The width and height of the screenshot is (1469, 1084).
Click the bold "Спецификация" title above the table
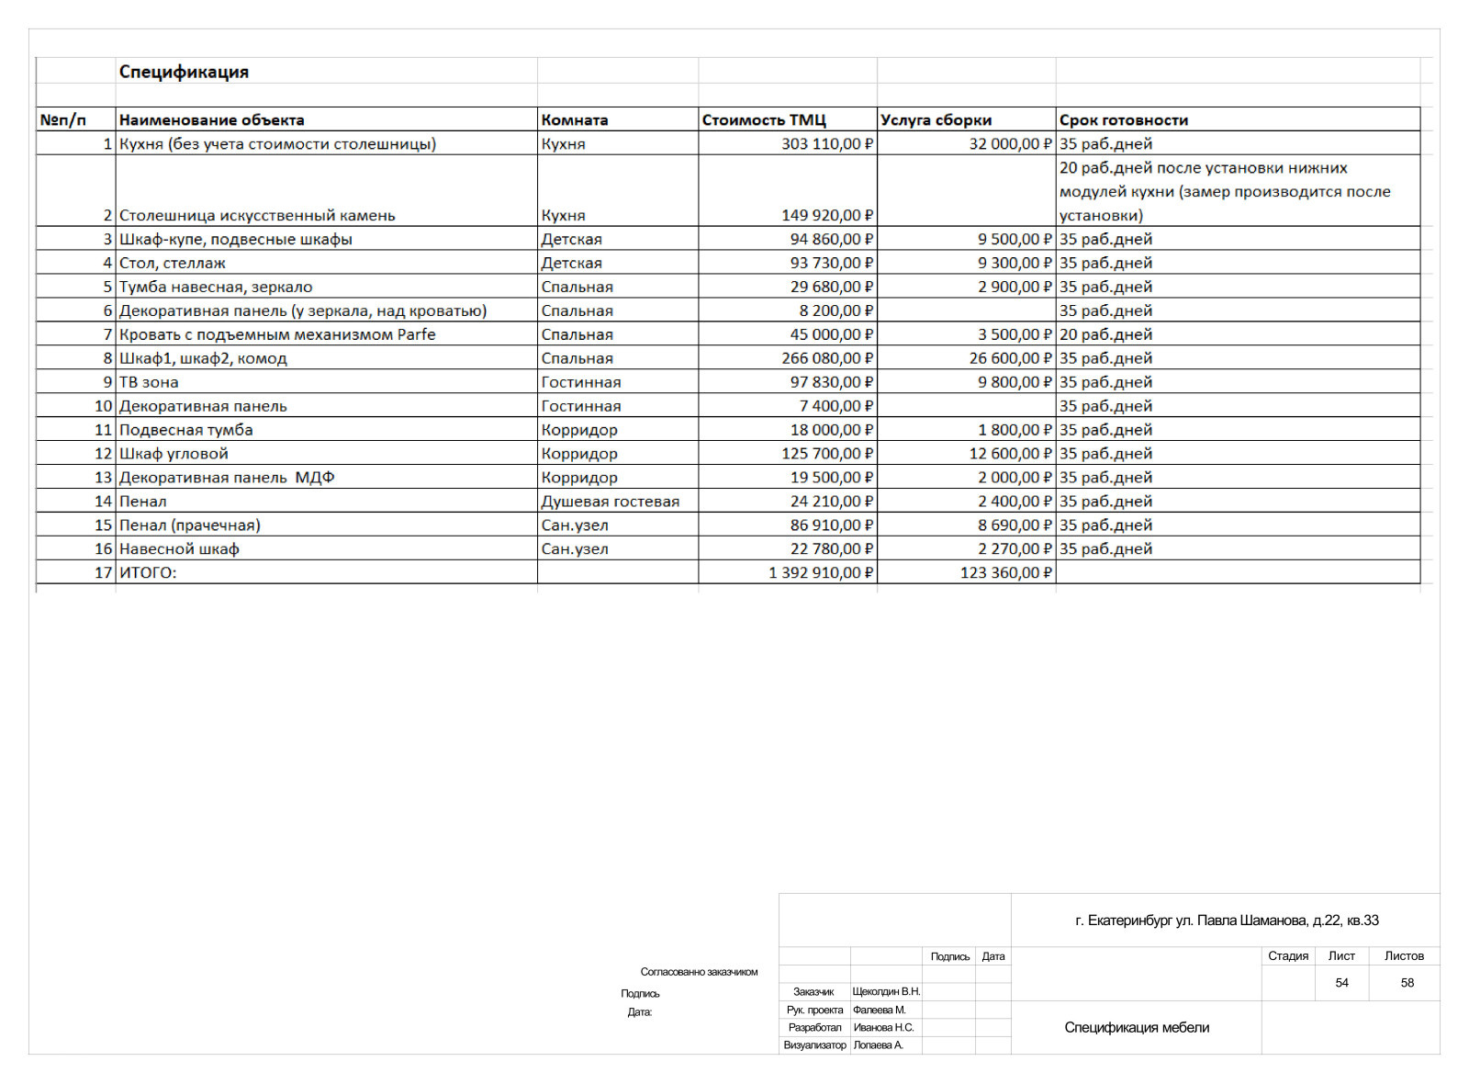point(184,72)
